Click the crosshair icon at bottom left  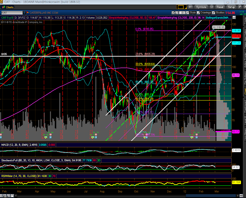tap(1, 196)
